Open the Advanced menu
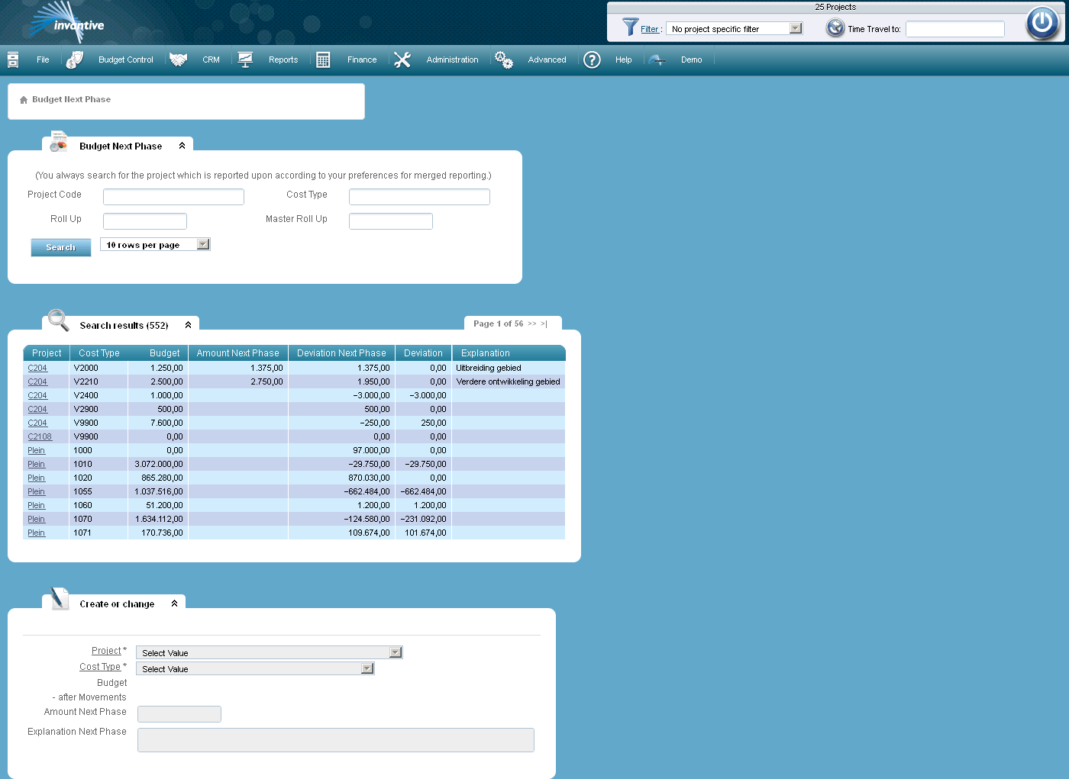 (x=547, y=60)
